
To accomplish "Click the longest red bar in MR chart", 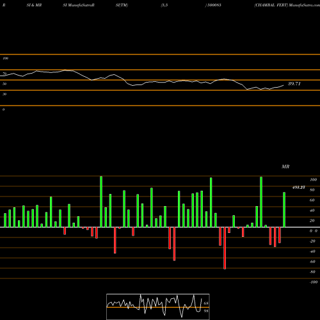I will tap(225, 248).
